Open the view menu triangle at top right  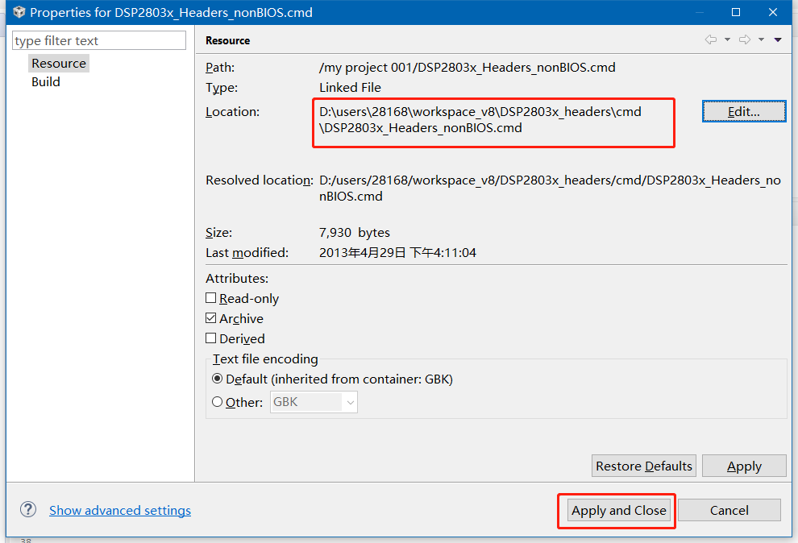tap(777, 39)
